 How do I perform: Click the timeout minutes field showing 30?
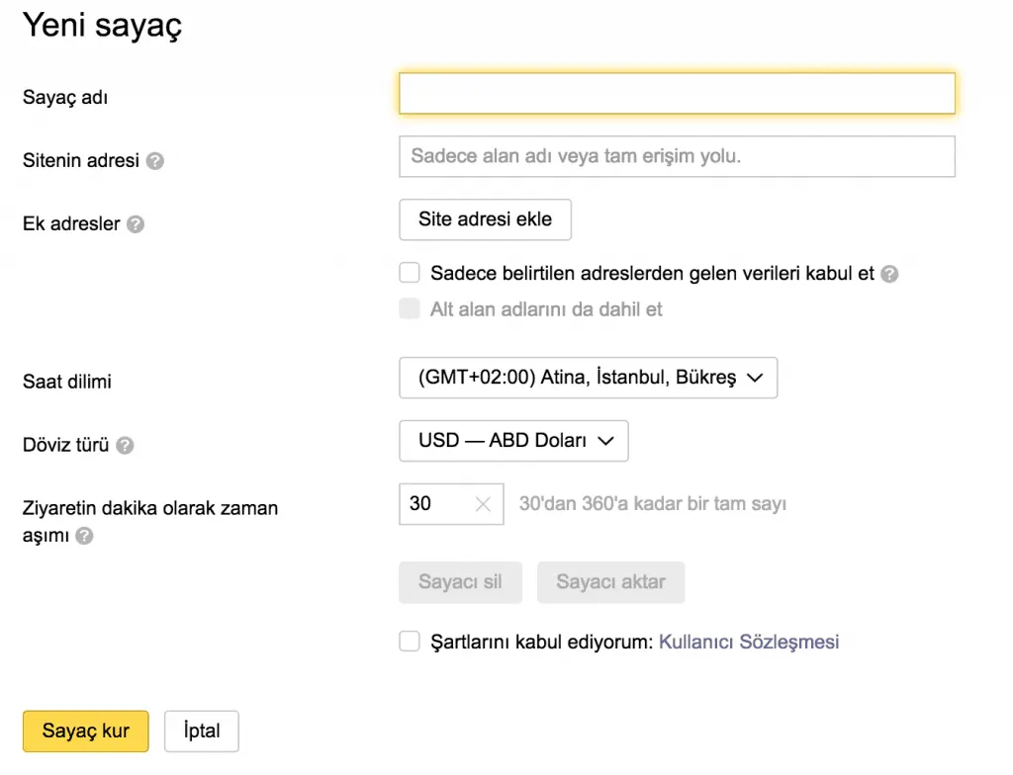click(x=451, y=504)
